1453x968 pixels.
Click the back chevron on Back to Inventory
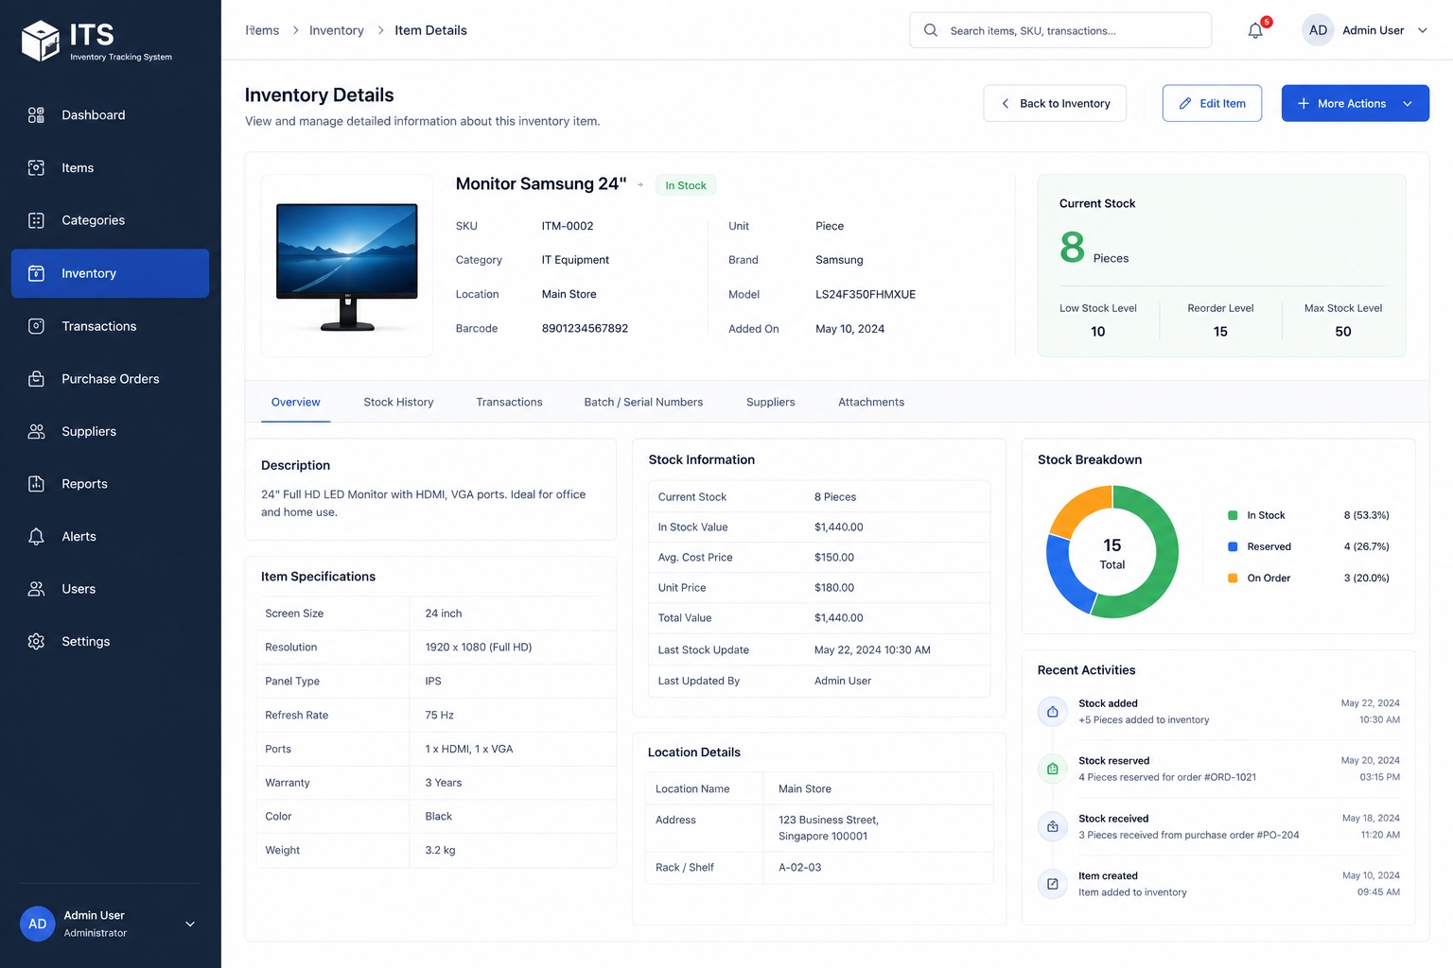click(x=1005, y=104)
